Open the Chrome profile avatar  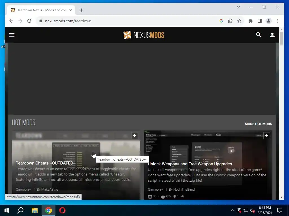[x=269, y=21]
